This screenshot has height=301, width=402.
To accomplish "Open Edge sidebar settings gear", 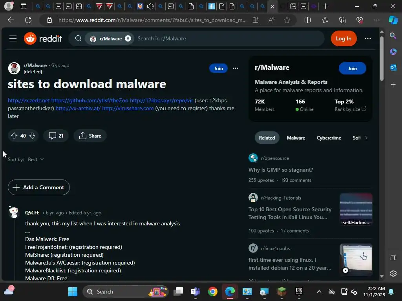I will [393, 273].
